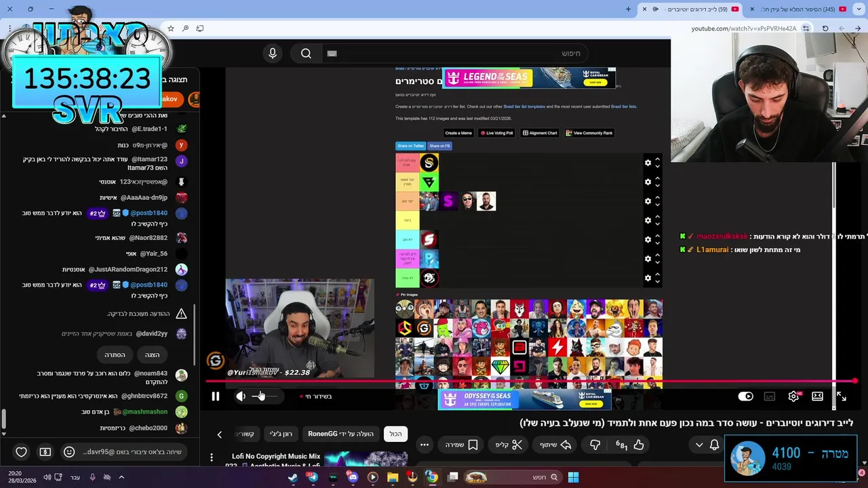Open the three-dot more actions menu
The width and height of the screenshot is (868, 488).
click(x=425, y=445)
